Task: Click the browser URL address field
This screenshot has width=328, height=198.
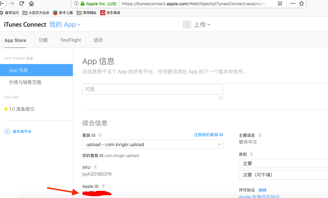Action: [194, 3]
